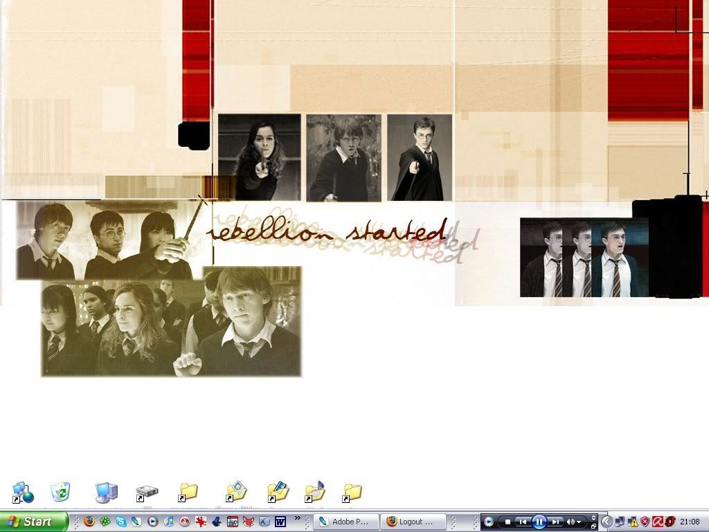The image size is (709, 532).
Task: Open the Start menu
Action: [x=34, y=522]
